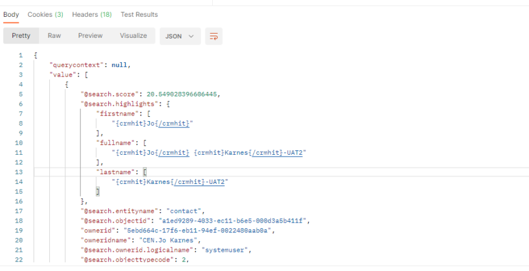Select the Raw view mode
Screen dimensions: 529x271
[54, 36]
